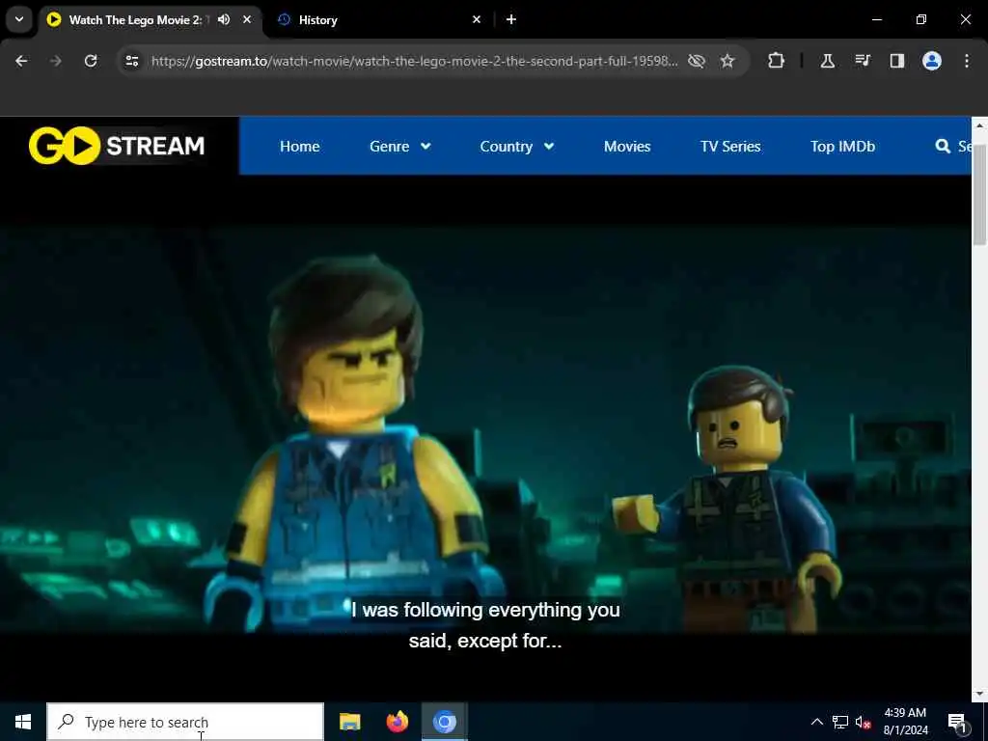Close the History tab
The height and width of the screenshot is (741, 988).
(x=477, y=19)
